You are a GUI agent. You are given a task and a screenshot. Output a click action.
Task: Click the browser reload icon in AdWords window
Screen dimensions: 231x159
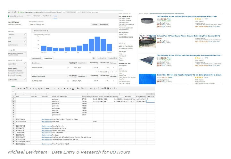click(x=15, y=12)
